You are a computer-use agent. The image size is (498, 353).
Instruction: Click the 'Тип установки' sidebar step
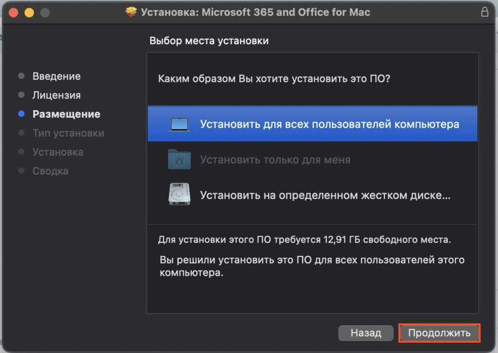pos(68,133)
